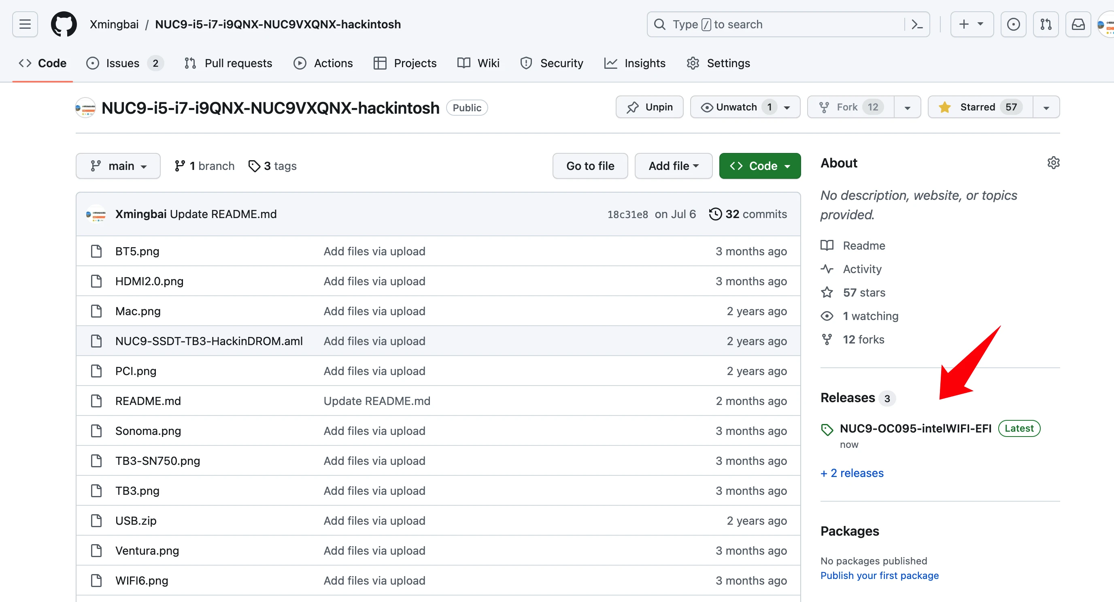Viewport: 1114px width, 602px height.
Task: Click the fork icon beside 12 forks
Action: tap(827, 339)
